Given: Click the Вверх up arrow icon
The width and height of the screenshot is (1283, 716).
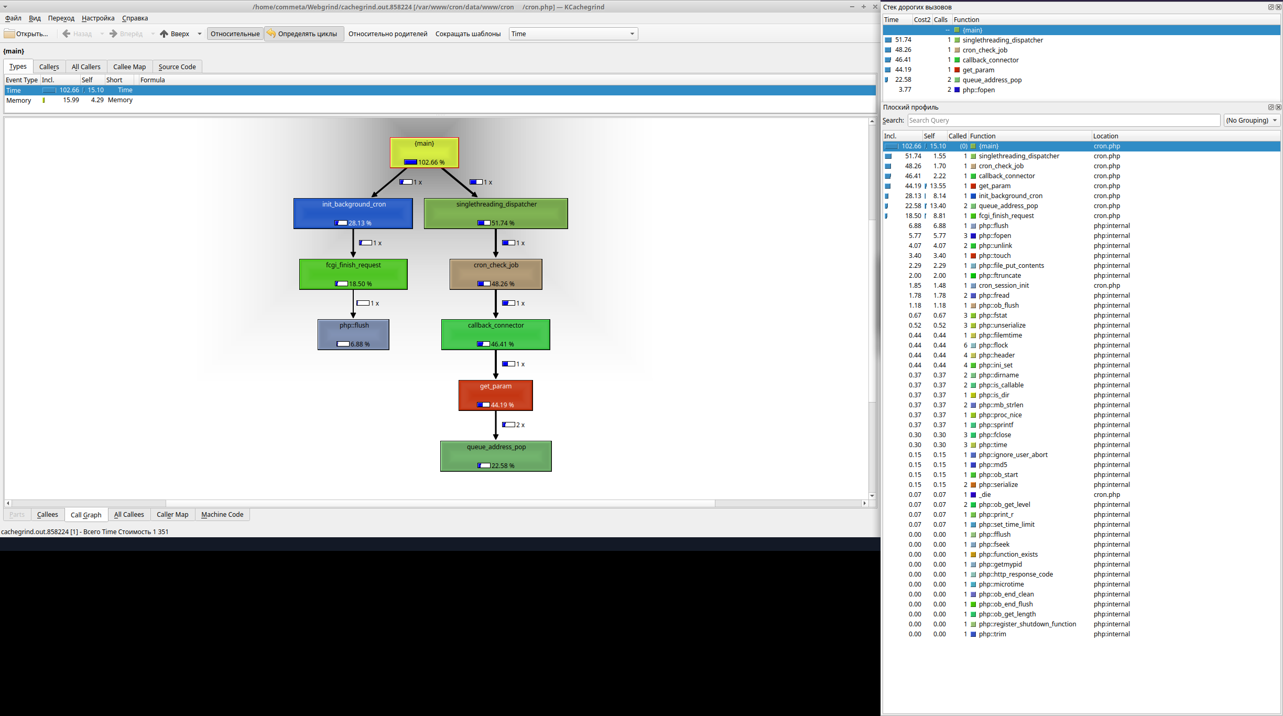Looking at the screenshot, I should coord(164,34).
